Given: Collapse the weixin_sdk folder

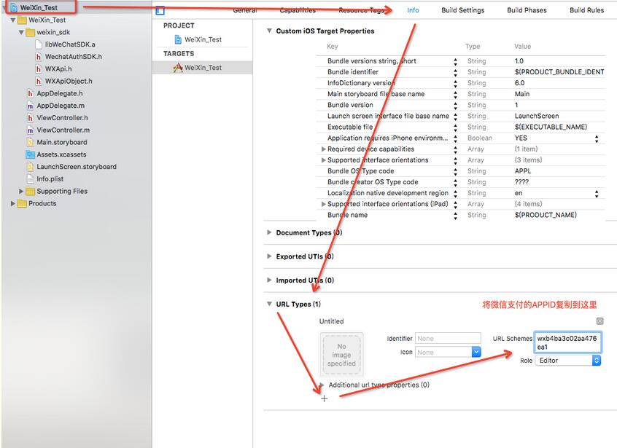Looking at the screenshot, I should coord(22,33).
